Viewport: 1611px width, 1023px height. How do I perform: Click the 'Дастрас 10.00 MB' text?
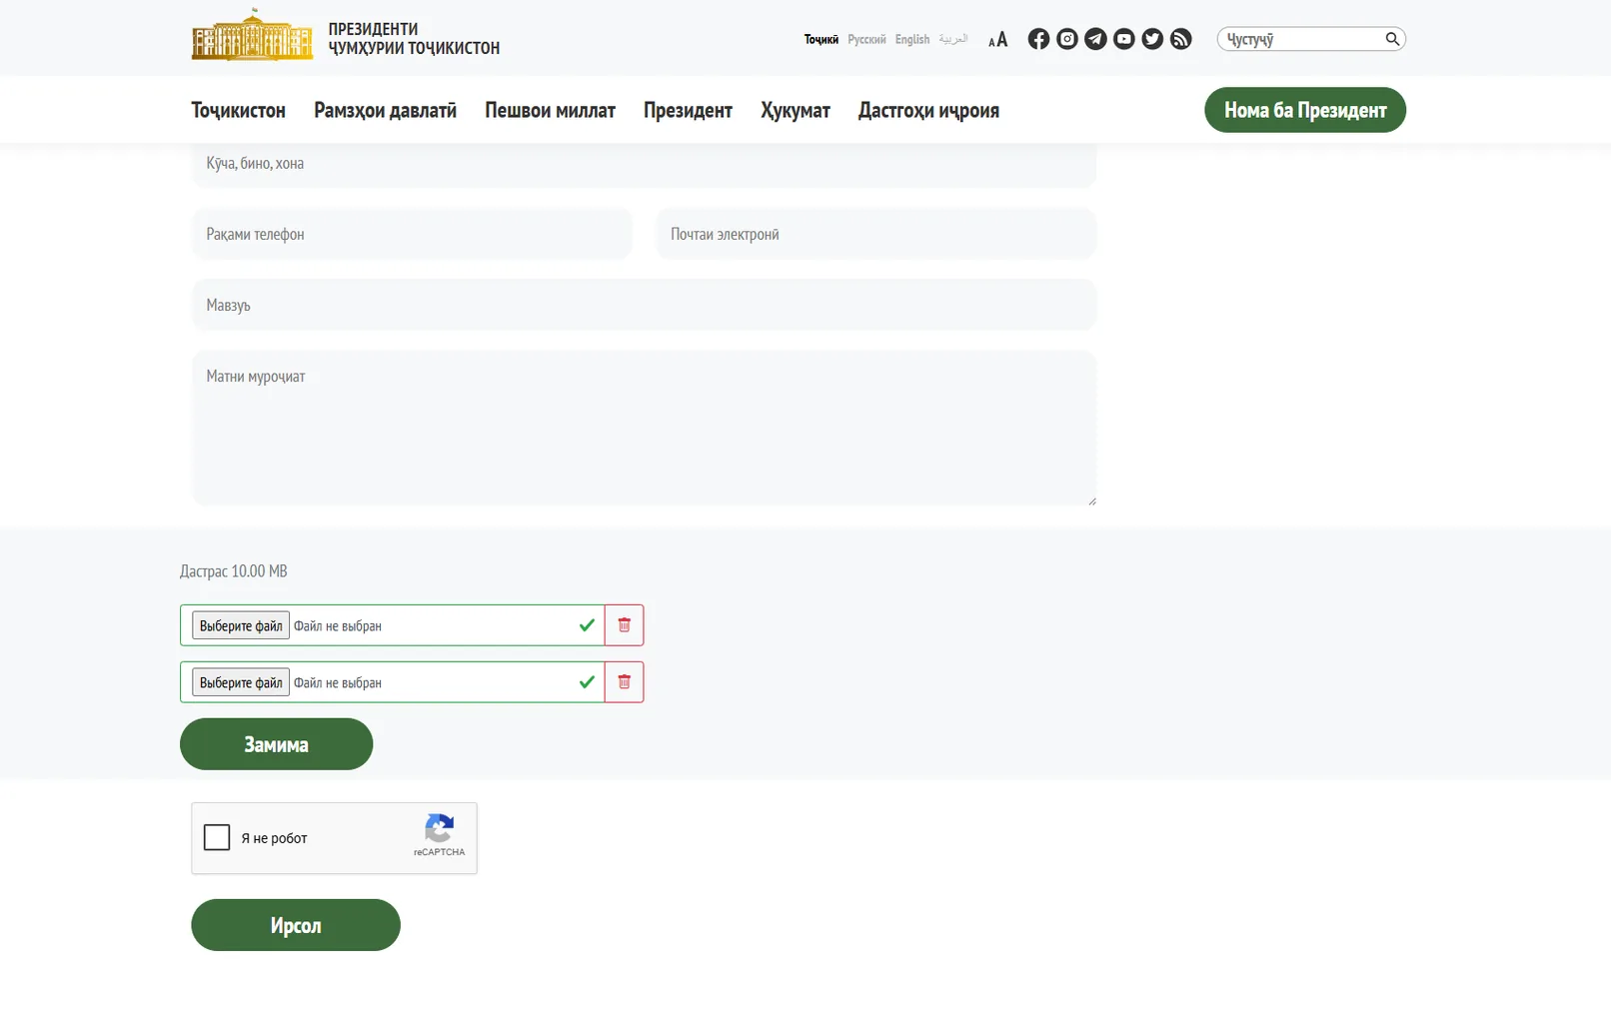[x=234, y=571]
